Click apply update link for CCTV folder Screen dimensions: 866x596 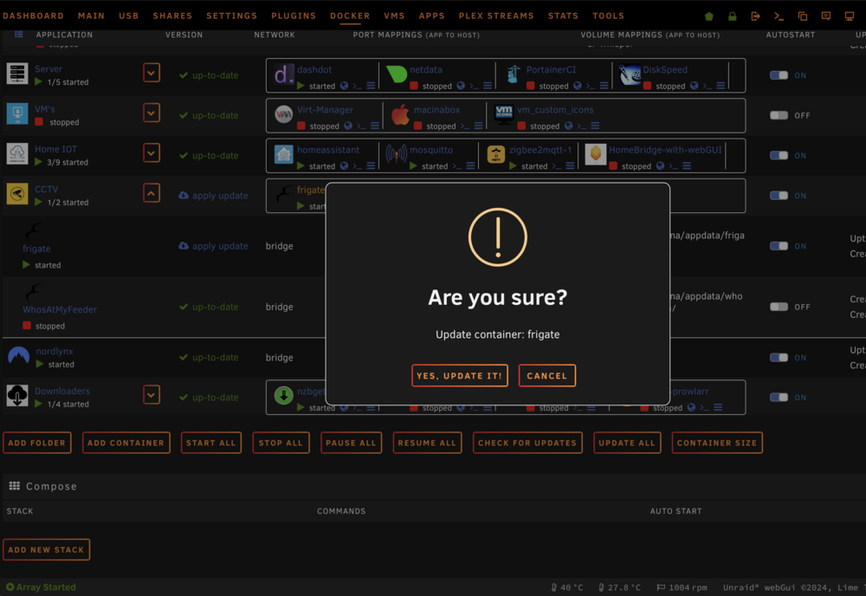(213, 196)
